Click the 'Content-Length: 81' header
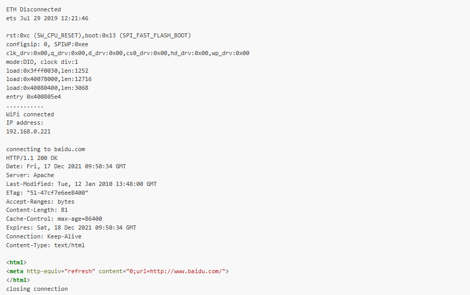This screenshot has width=470, height=295. point(37,210)
